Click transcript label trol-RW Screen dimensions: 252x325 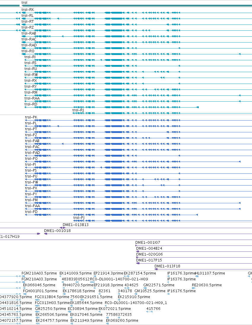click(x=31, y=75)
